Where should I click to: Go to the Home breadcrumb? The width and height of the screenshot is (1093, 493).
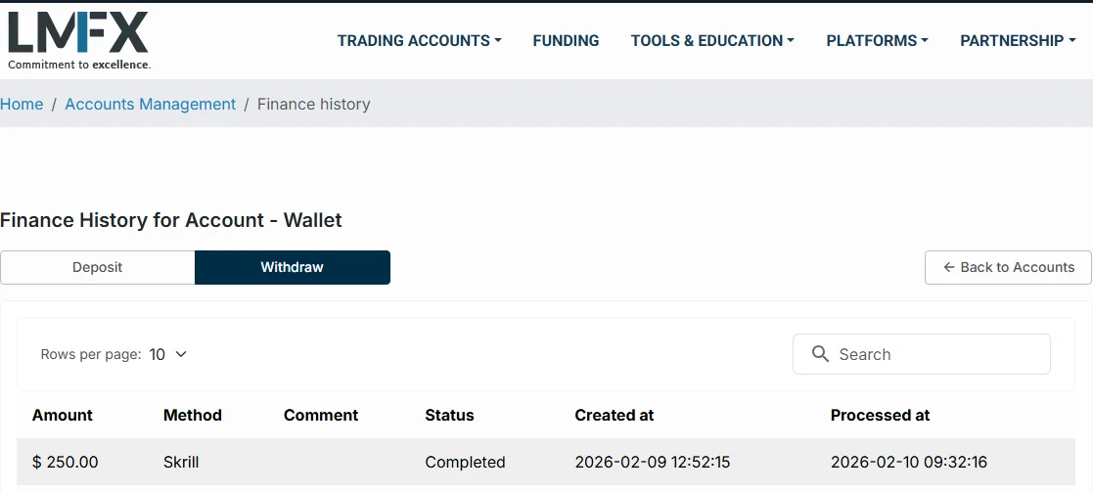coord(22,104)
